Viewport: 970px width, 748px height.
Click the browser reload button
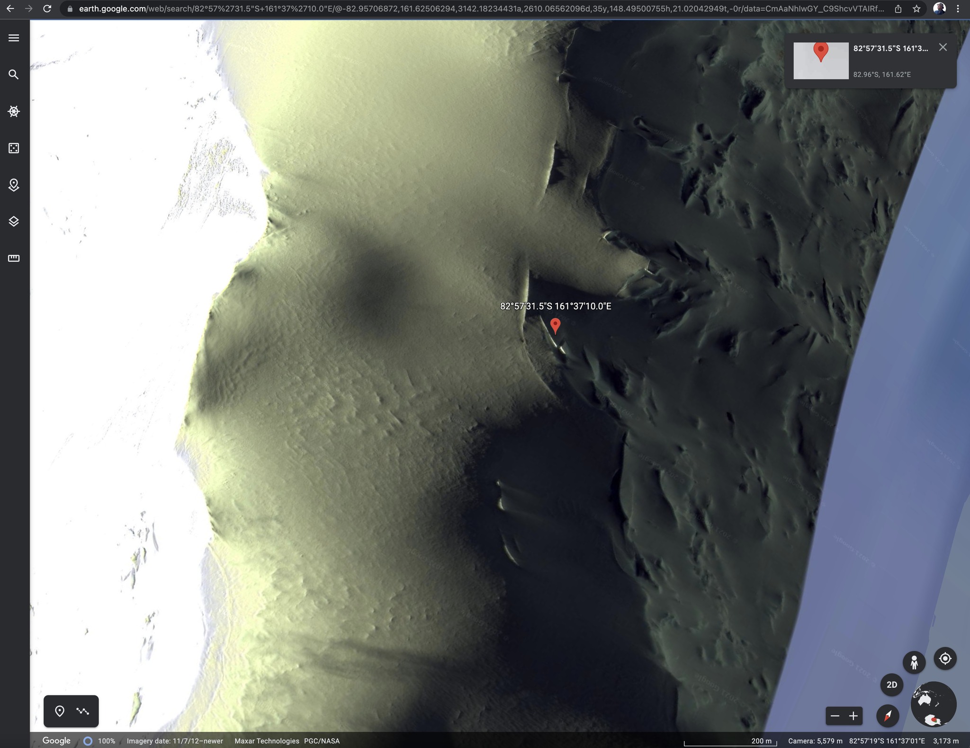[x=47, y=9]
